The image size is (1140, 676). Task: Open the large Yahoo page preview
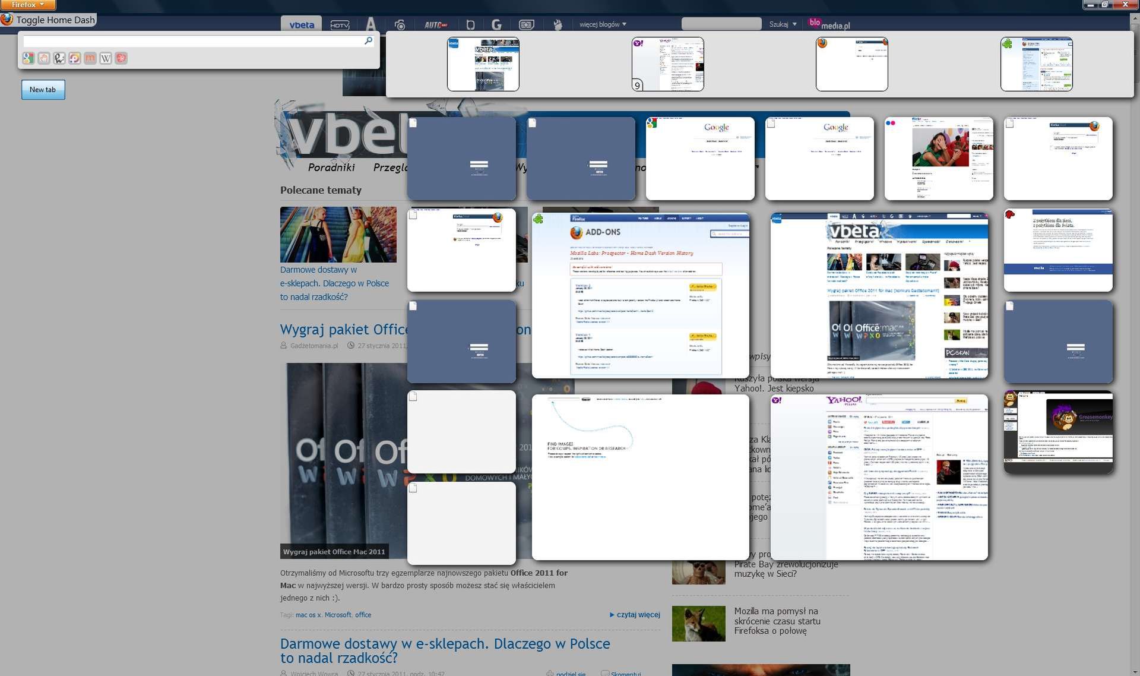point(879,478)
